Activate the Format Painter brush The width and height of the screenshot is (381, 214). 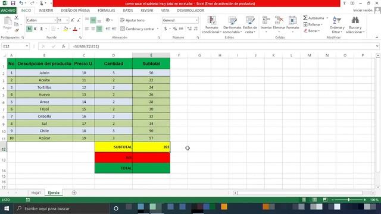[x=17, y=30]
